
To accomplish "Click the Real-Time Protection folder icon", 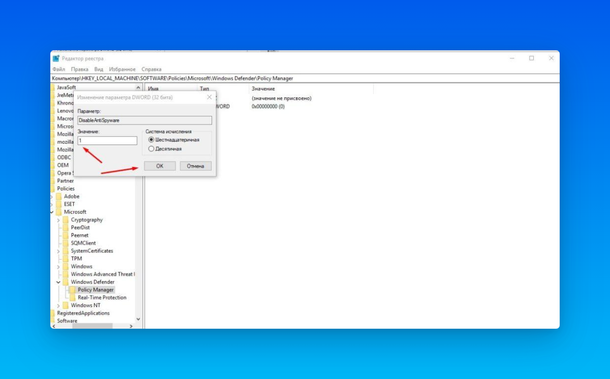I will (x=73, y=298).
